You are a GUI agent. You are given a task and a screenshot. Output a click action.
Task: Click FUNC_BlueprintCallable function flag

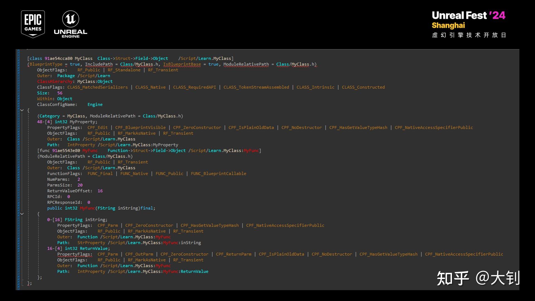click(x=218, y=174)
